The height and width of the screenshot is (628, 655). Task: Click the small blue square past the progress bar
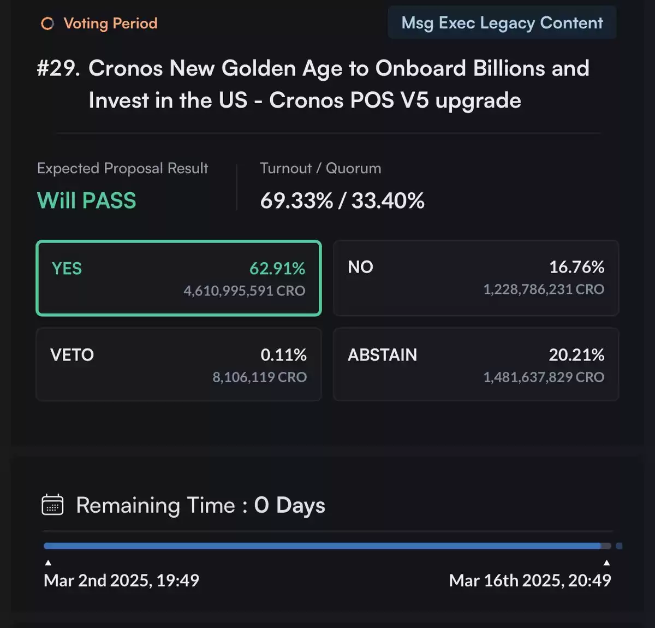(x=619, y=546)
